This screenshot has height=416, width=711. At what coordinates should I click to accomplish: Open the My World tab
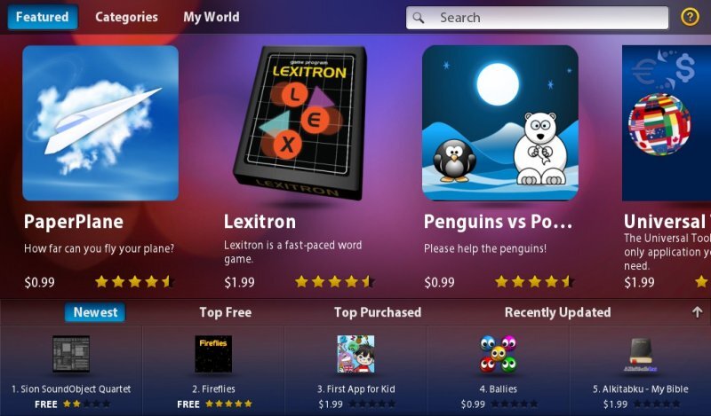tap(212, 17)
